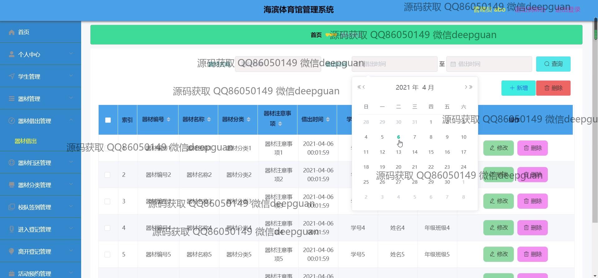598x278 pixels.
Task: Click the 查询 search button
Action: click(553, 64)
